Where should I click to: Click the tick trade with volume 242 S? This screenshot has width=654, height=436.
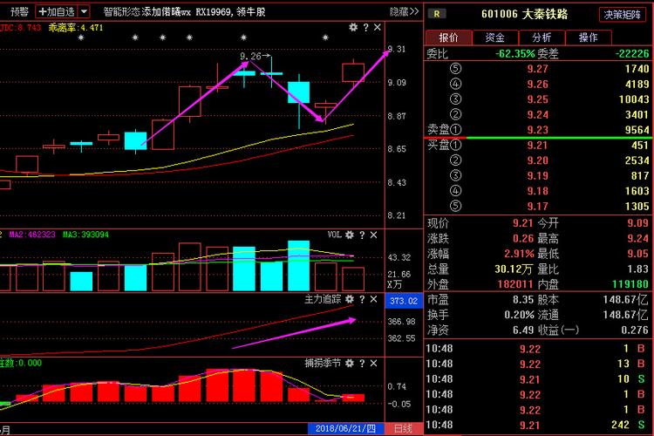[537, 426]
